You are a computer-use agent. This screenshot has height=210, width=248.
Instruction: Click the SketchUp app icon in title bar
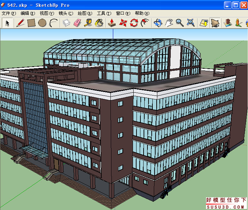point(3,5)
